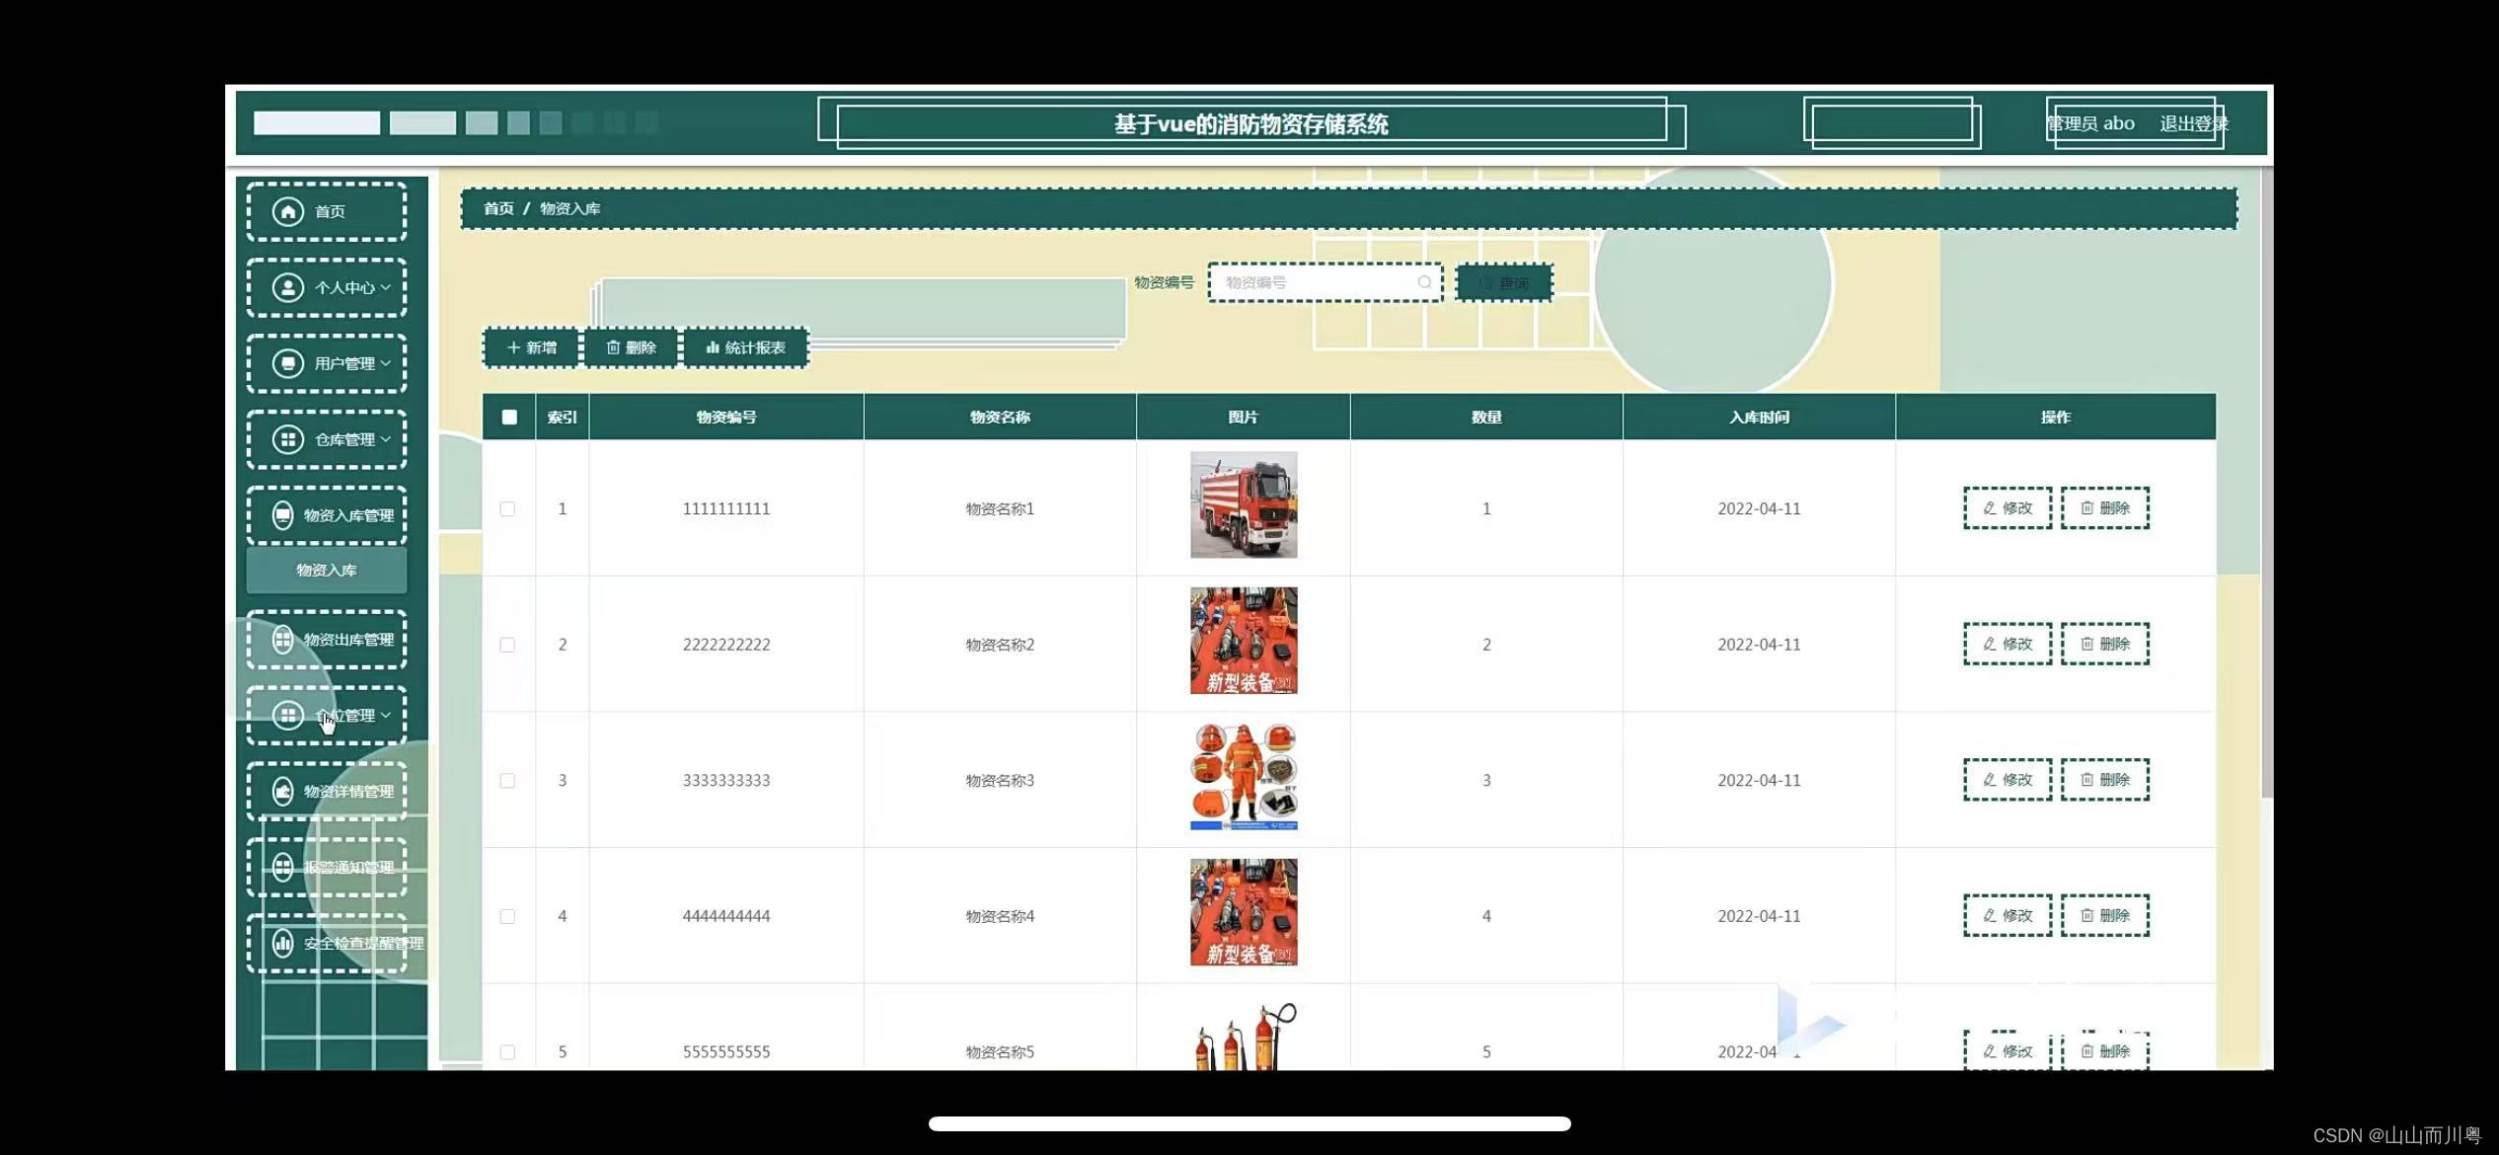Click the 安全检查提醒管理 chart icon
2499x1155 pixels.
click(x=282, y=943)
